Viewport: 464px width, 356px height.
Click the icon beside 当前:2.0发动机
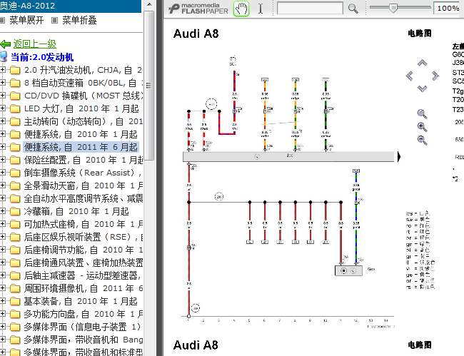[x=4, y=57]
